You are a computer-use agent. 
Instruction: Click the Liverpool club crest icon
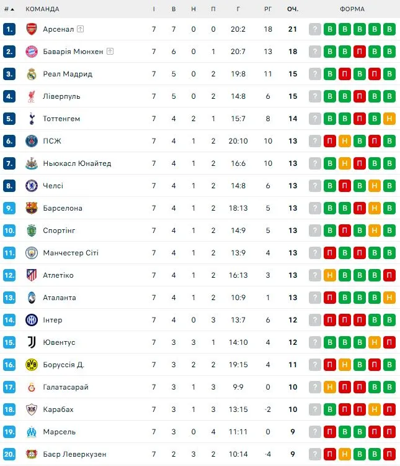pos(32,96)
